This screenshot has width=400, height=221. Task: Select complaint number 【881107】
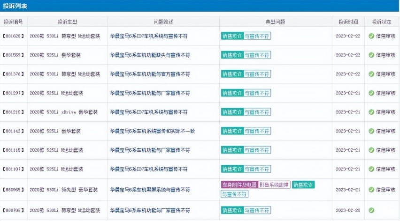pyautogui.click(x=13, y=169)
